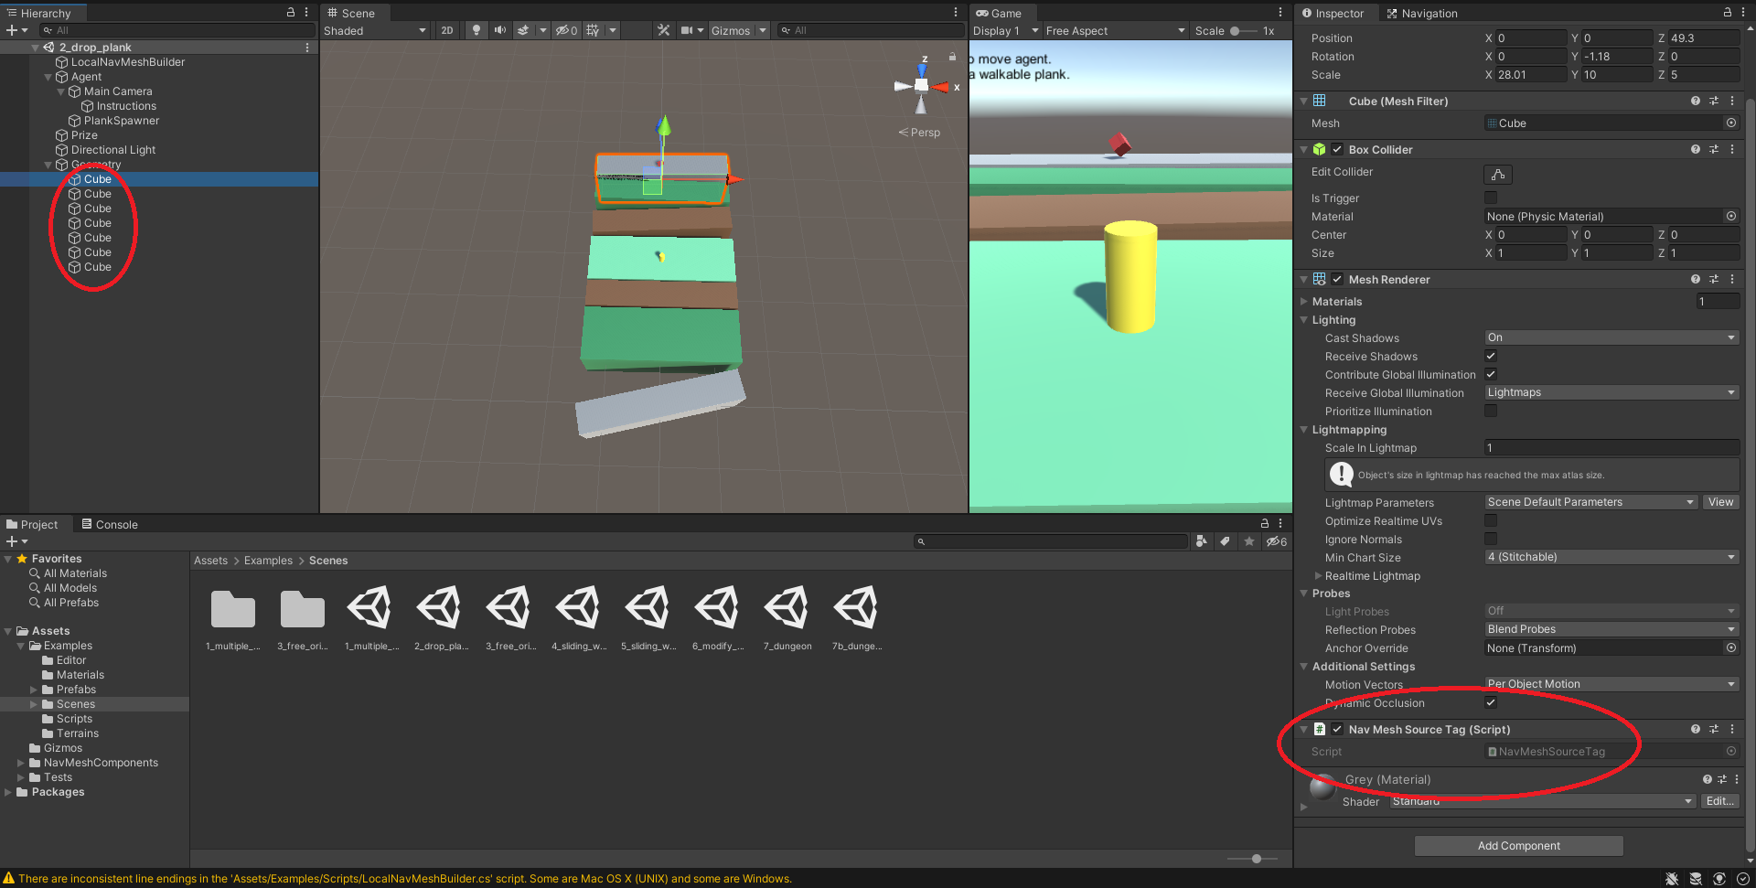
Task: Expand Realtime Lightmap section
Action: (x=1318, y=575)
